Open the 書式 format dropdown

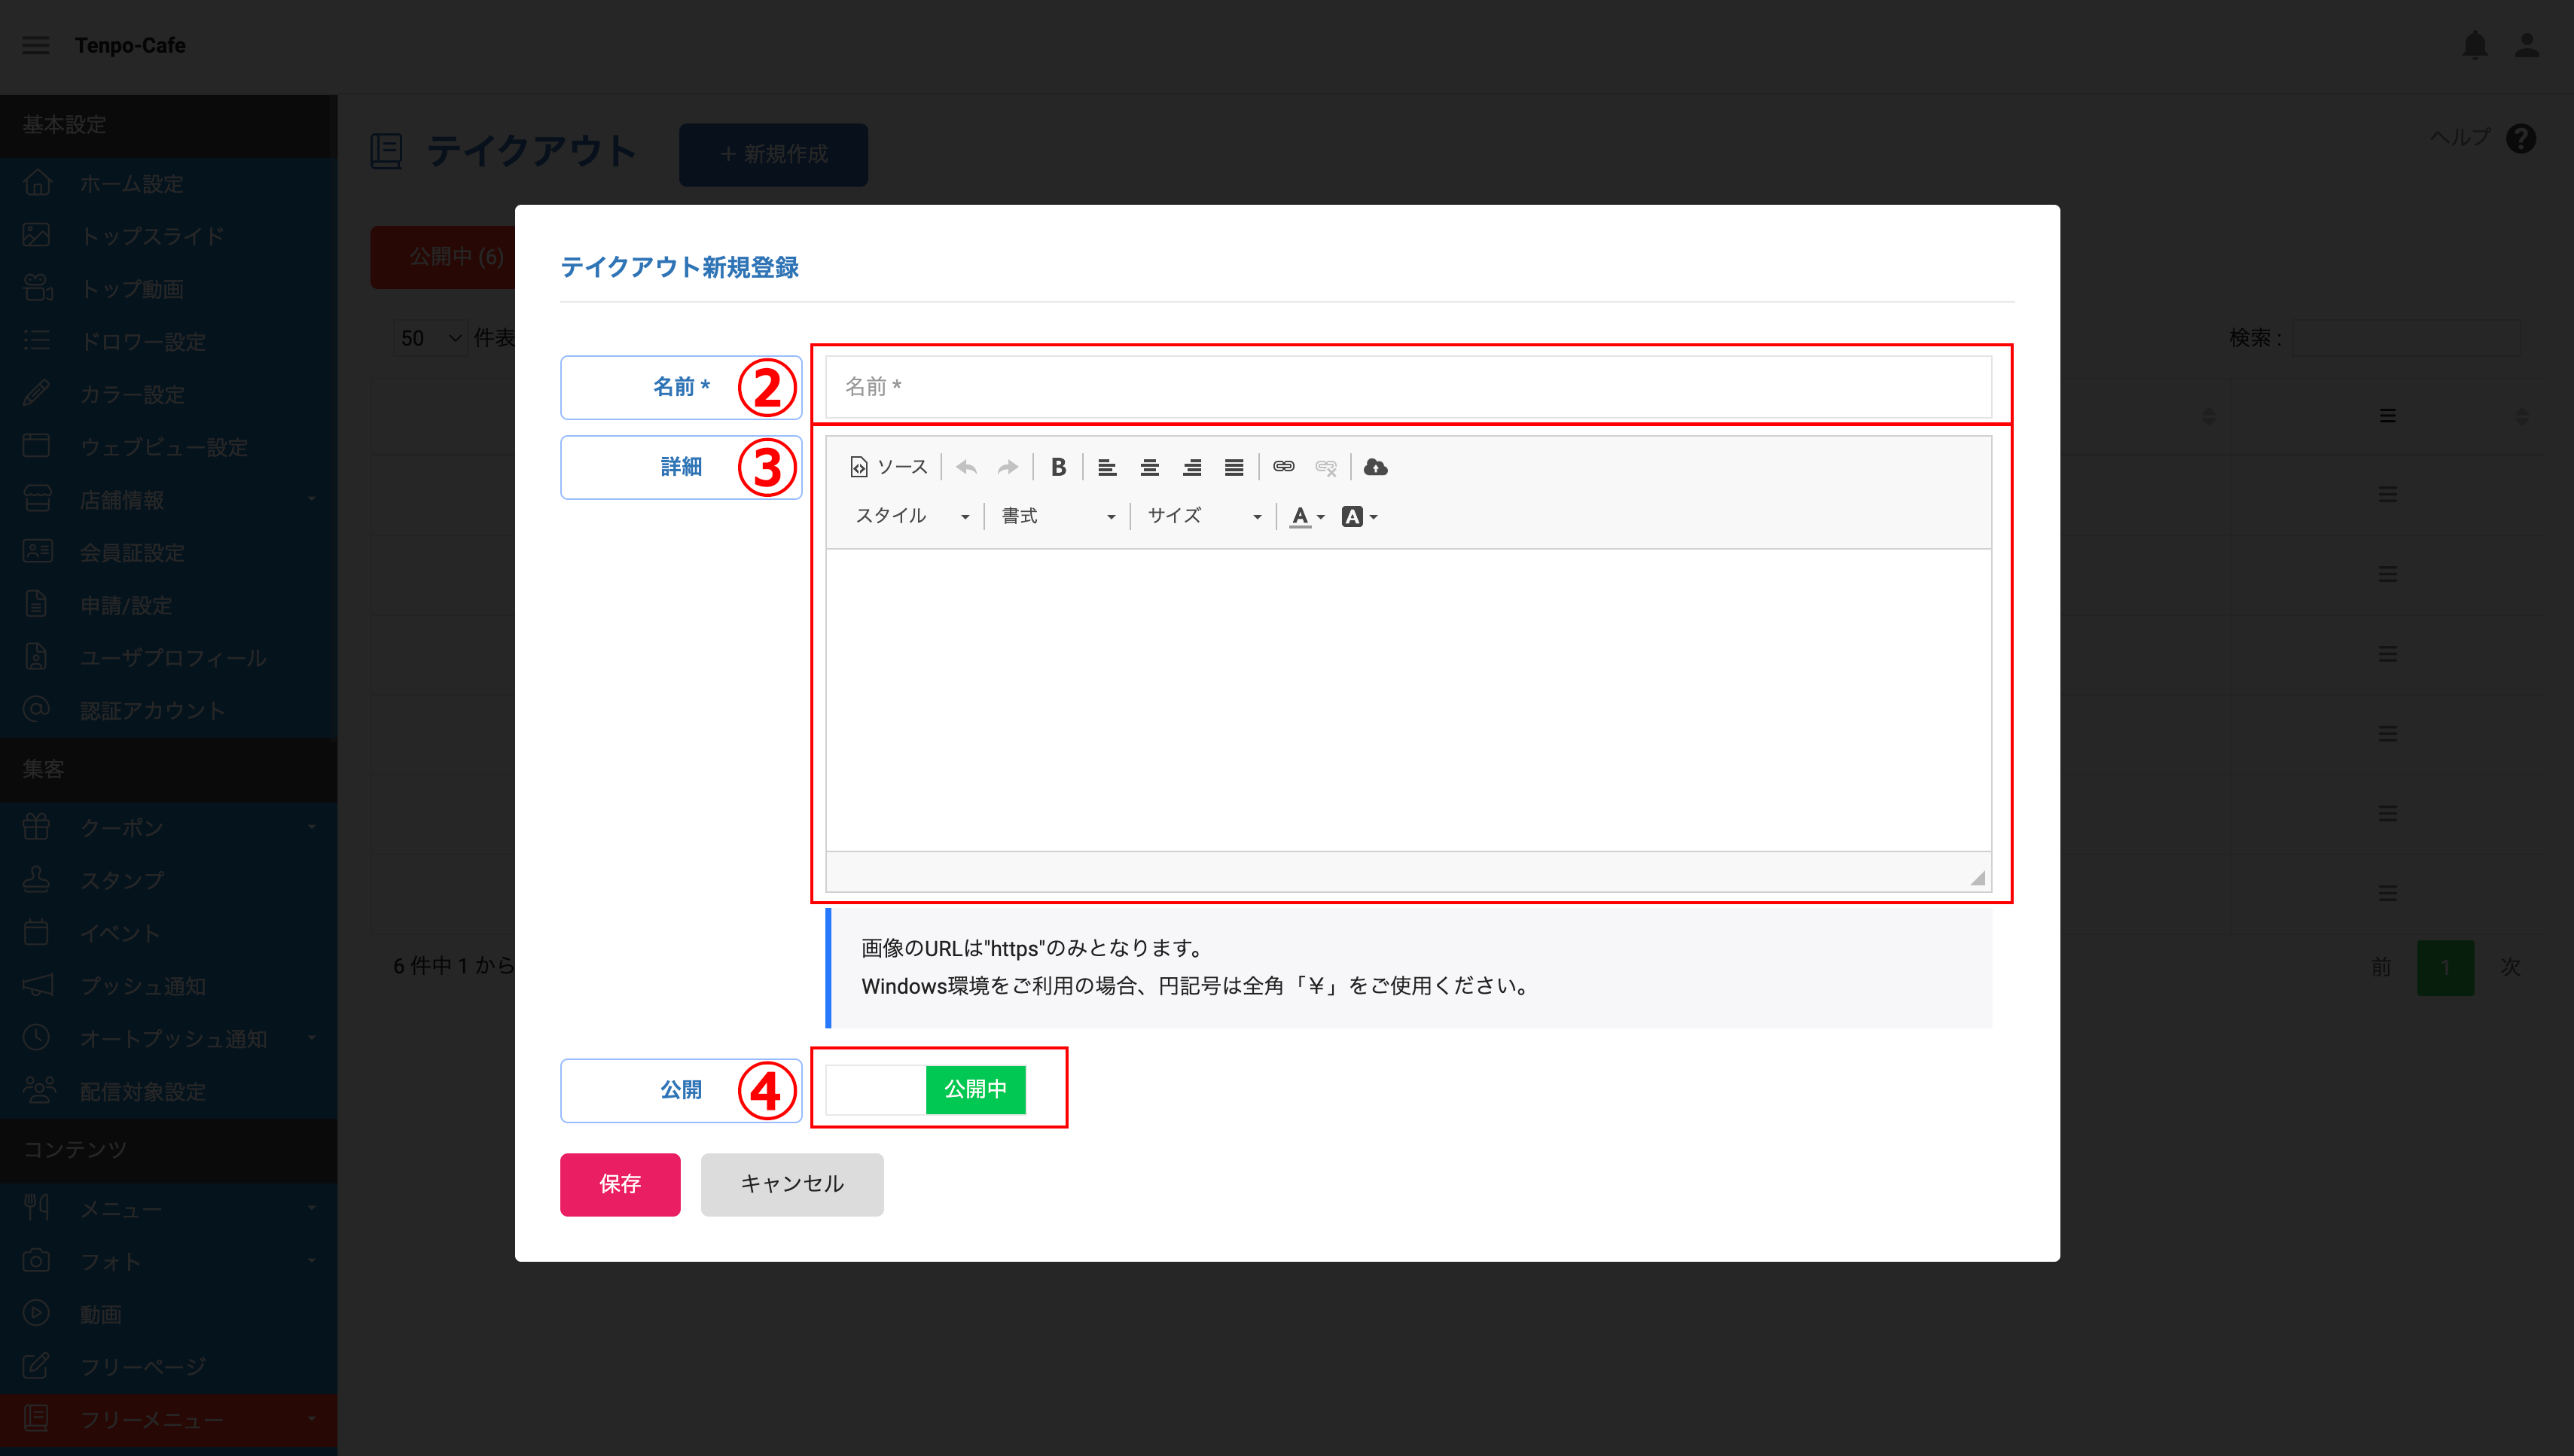(x=1058, y=516)
